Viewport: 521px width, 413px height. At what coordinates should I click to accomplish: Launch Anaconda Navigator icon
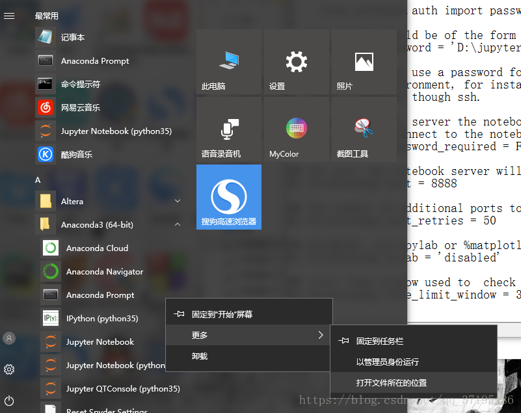(51, 271)
